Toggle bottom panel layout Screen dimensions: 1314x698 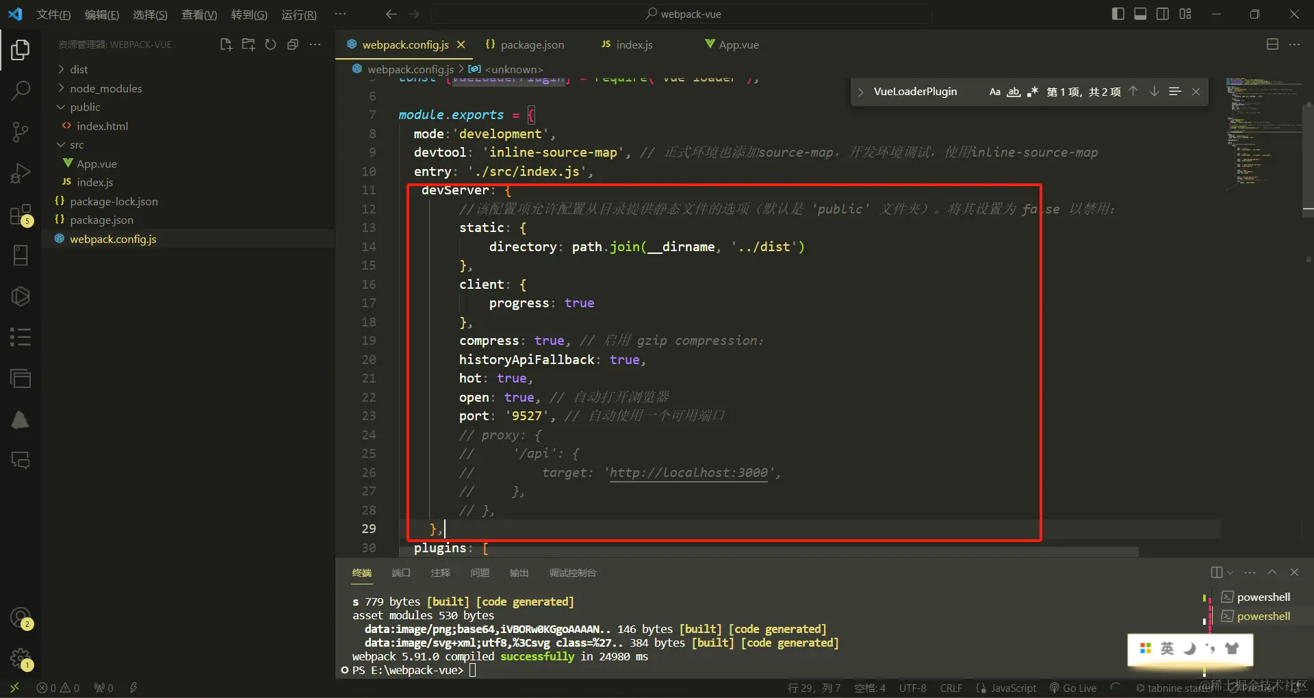pyautogui.click(x=1140, y=14)
